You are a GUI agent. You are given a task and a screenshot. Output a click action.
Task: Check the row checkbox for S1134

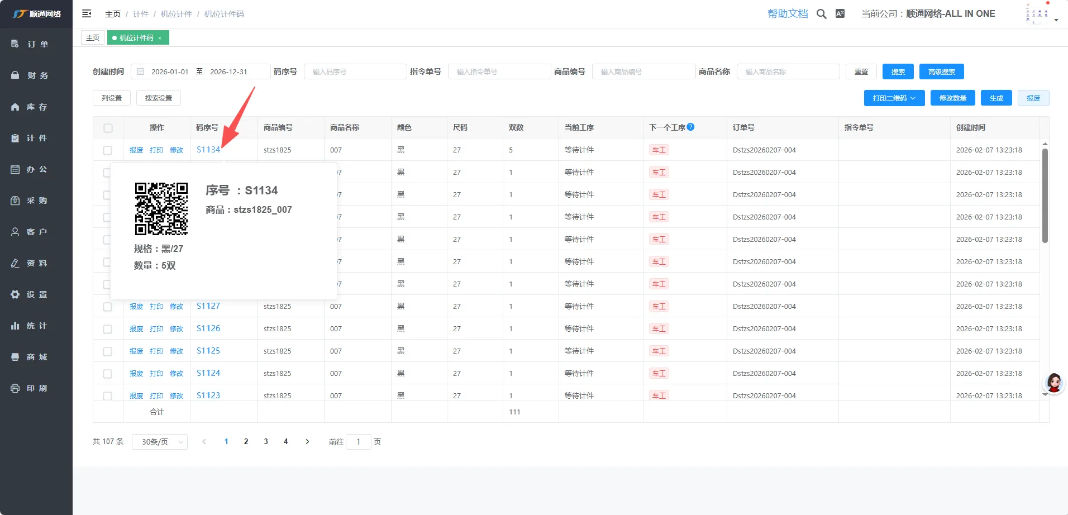[108, 150]
